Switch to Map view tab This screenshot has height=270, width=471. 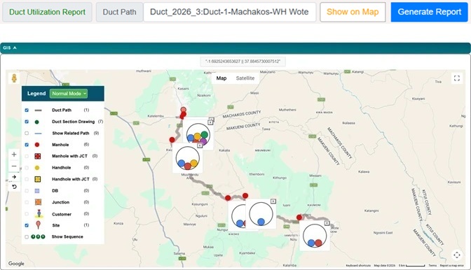(x=221, y=78)
